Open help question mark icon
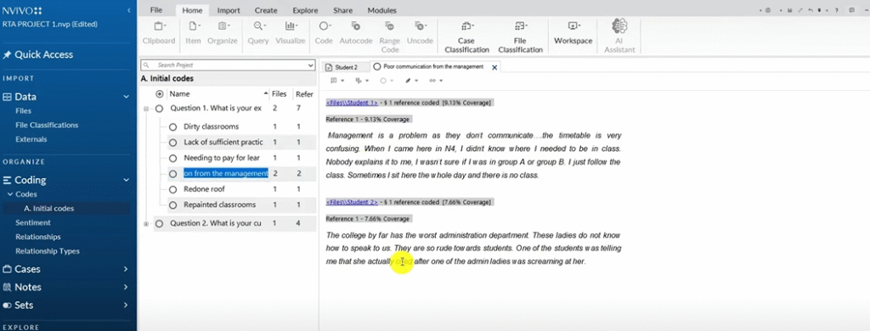Screen dimensions: 870x331 point(836,10)
